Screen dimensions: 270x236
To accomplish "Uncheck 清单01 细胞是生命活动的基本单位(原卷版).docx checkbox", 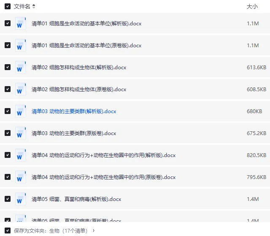I will tap(8, 45).
